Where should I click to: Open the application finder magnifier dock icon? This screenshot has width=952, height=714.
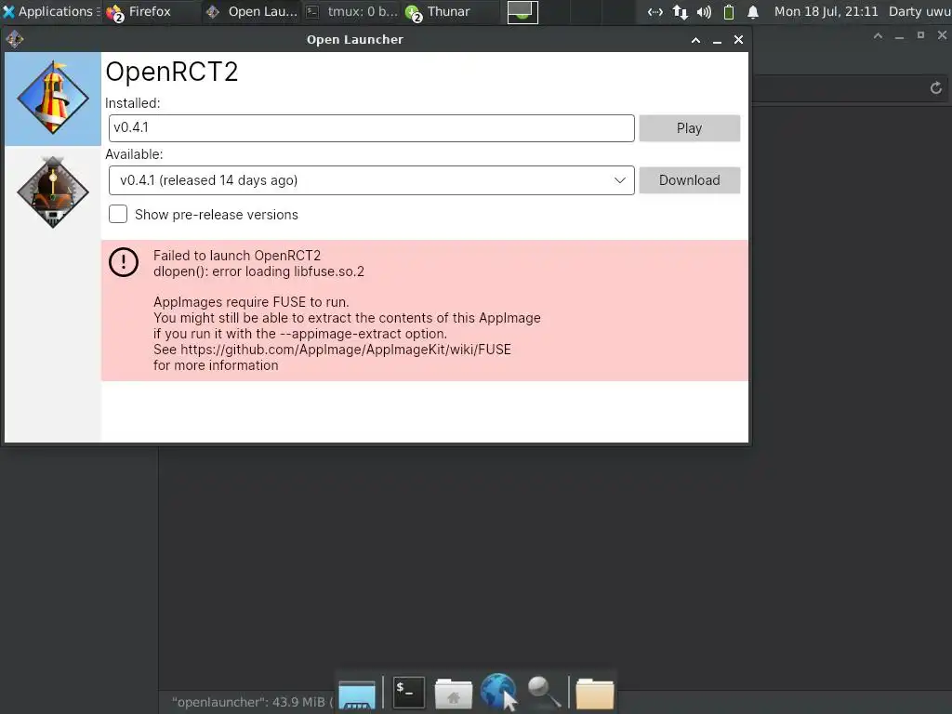pyautogui.click(x=543, y=692)
